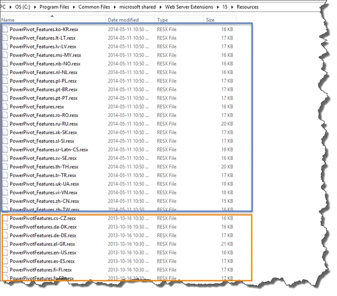The height and width of the screenshot is (296, 337).
Task: Click file icon for PowerPivotFeatures.el-GR.resx
Action: point(5,244)
